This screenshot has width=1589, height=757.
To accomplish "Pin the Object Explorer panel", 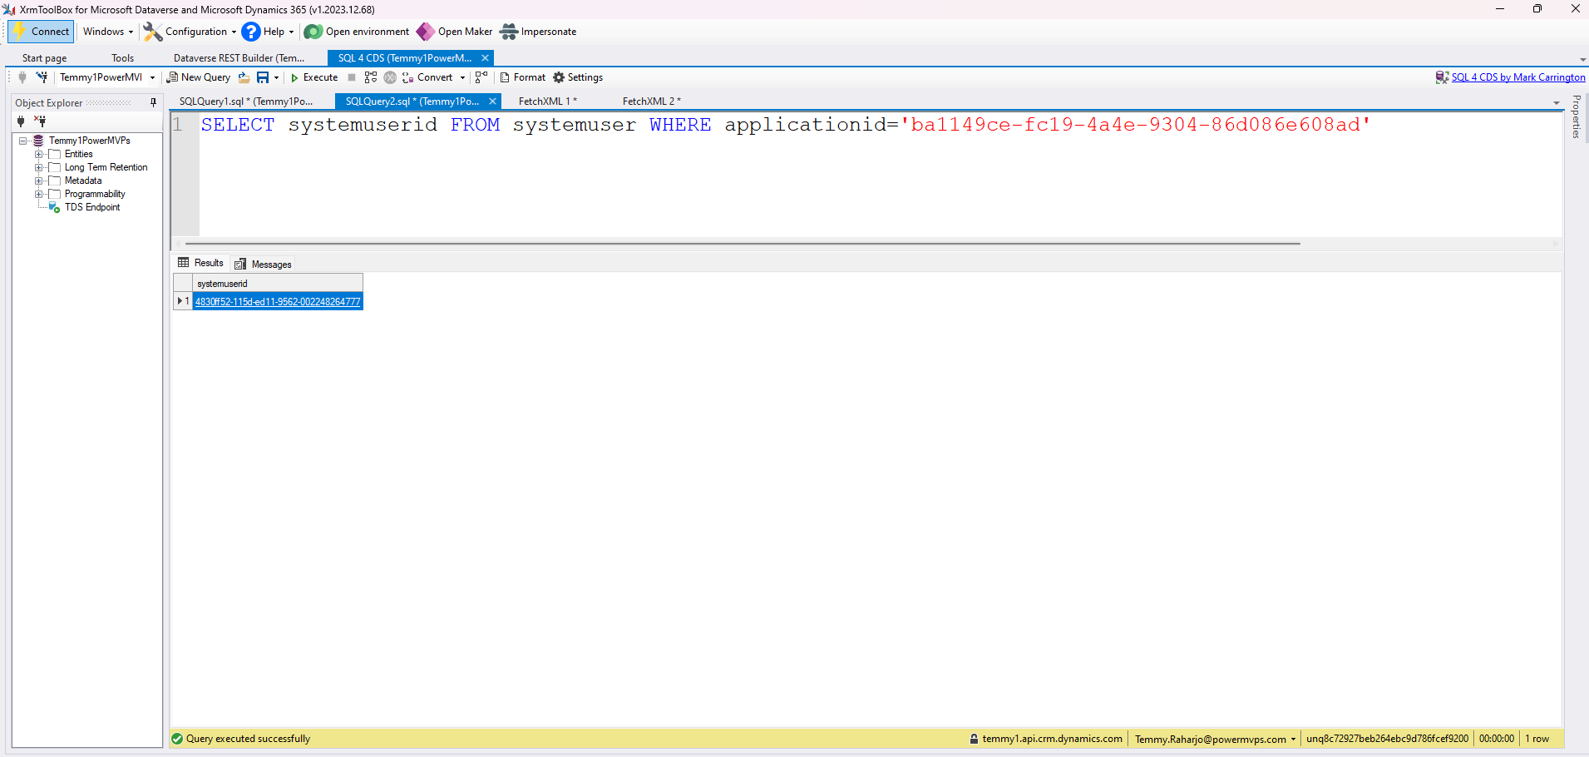I will tap(153, 102).
